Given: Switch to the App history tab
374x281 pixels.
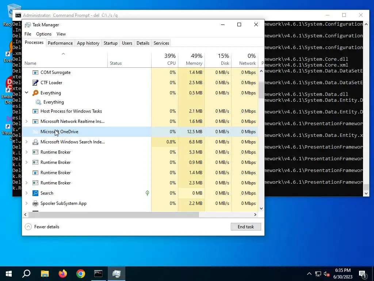Looking at the screenshot, I should click(88, 43).
